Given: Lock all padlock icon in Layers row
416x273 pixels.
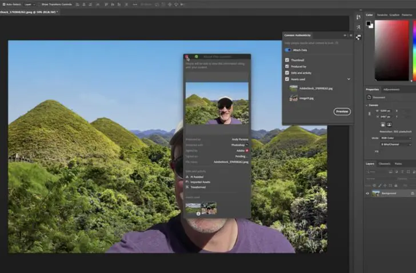Looking at the screenshot, I should [396, 186].
